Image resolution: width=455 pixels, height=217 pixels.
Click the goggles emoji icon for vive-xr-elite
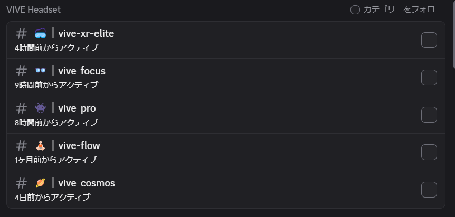(x=40, y=34)
